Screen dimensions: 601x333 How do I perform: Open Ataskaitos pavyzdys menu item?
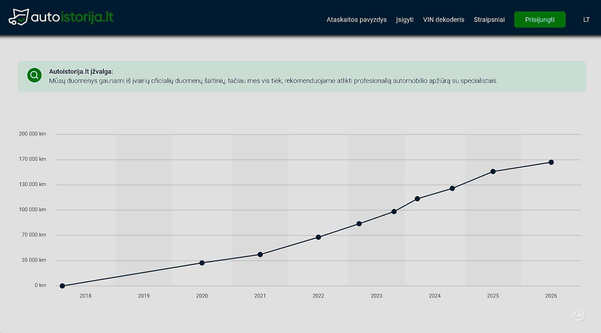[356, 20]
